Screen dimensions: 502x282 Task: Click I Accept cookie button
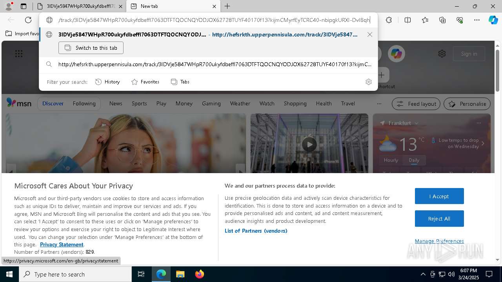(439, 196)
